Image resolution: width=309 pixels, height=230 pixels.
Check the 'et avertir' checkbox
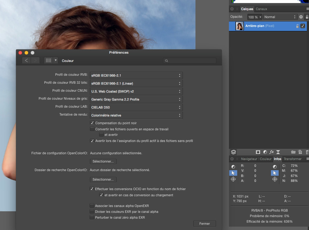(101, 135)
